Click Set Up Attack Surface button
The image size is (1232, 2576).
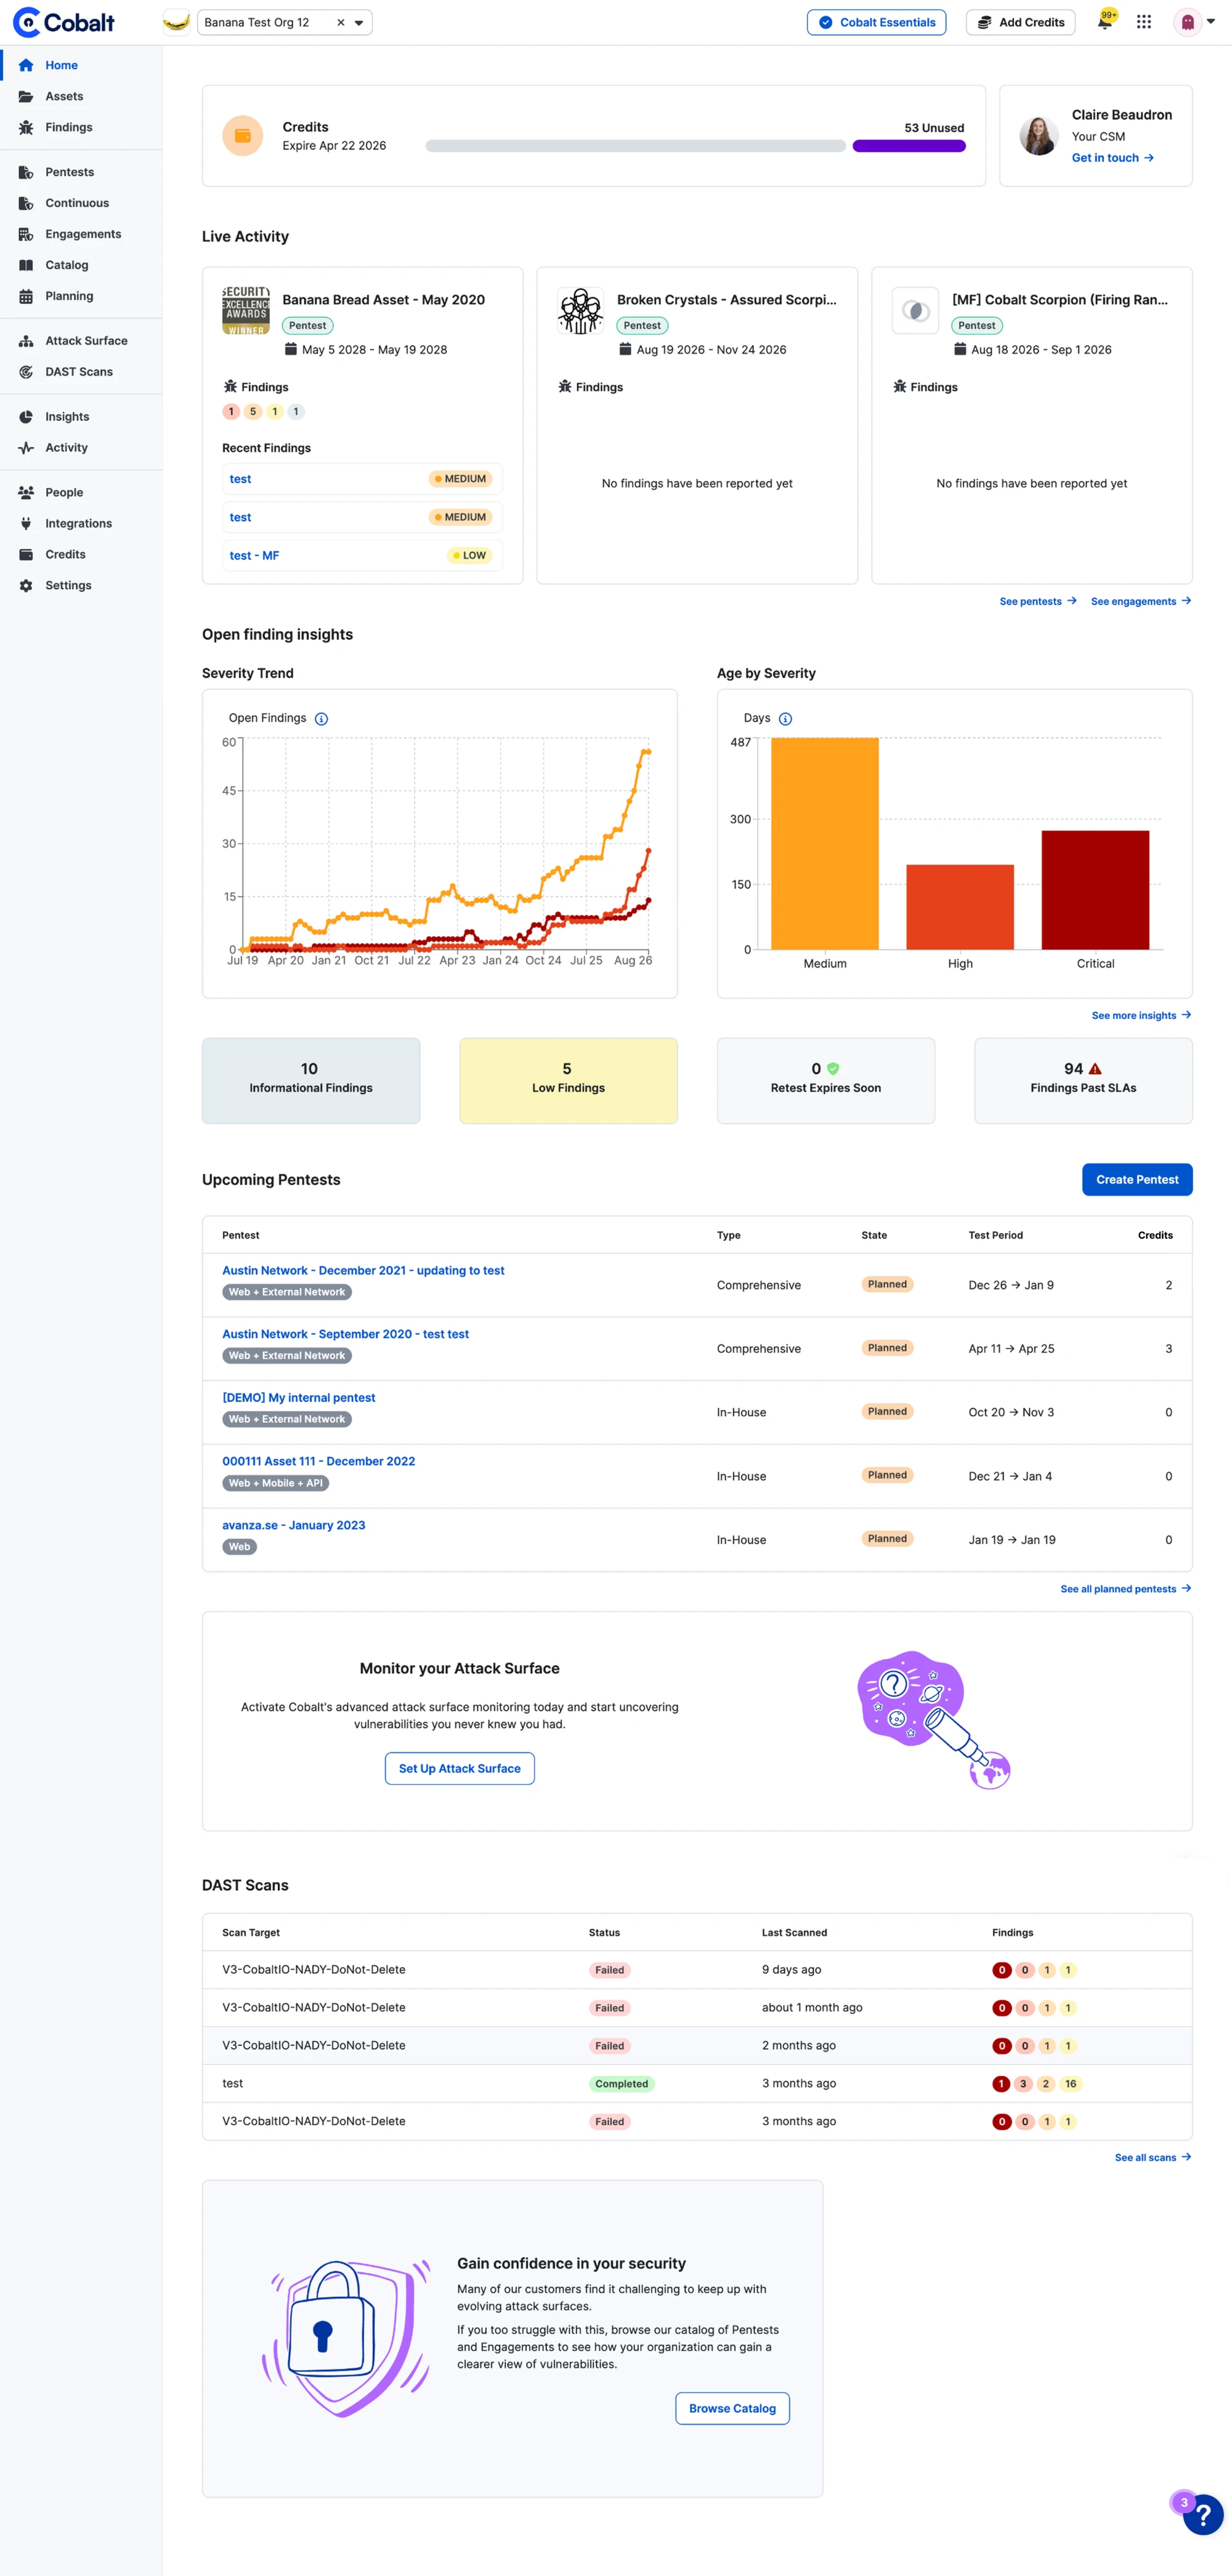[x=460, y=1768]
